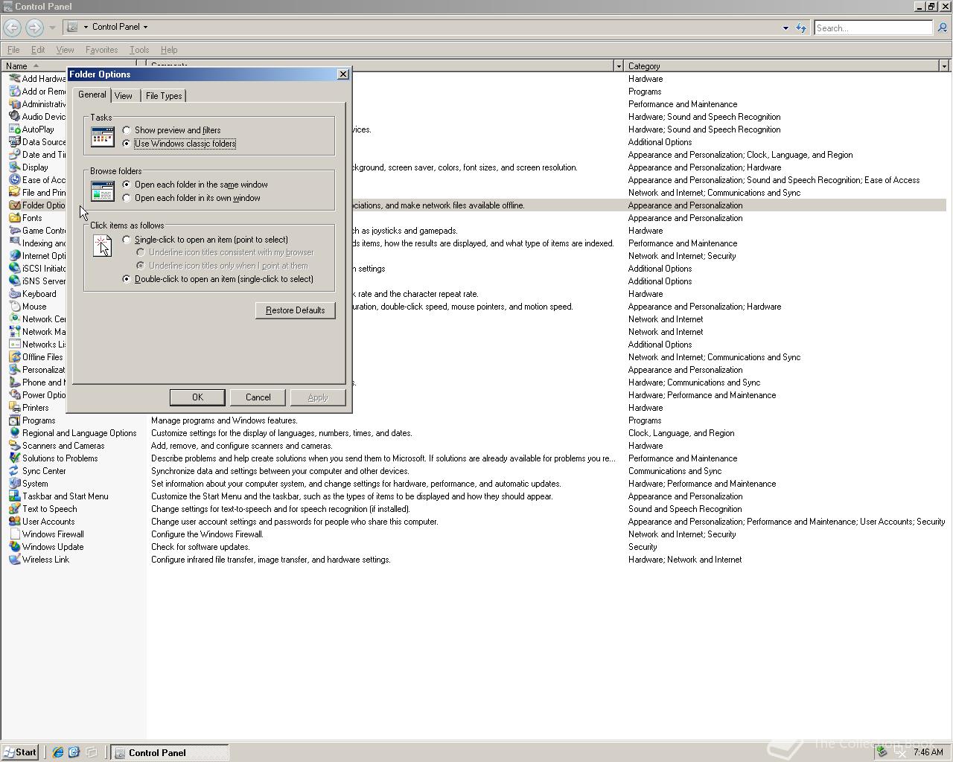Sort by the Name column header
953x762 pixels.
[68, 66]
